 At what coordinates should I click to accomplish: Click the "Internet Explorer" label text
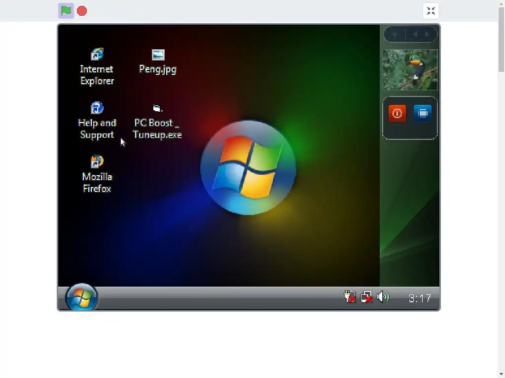97,75
